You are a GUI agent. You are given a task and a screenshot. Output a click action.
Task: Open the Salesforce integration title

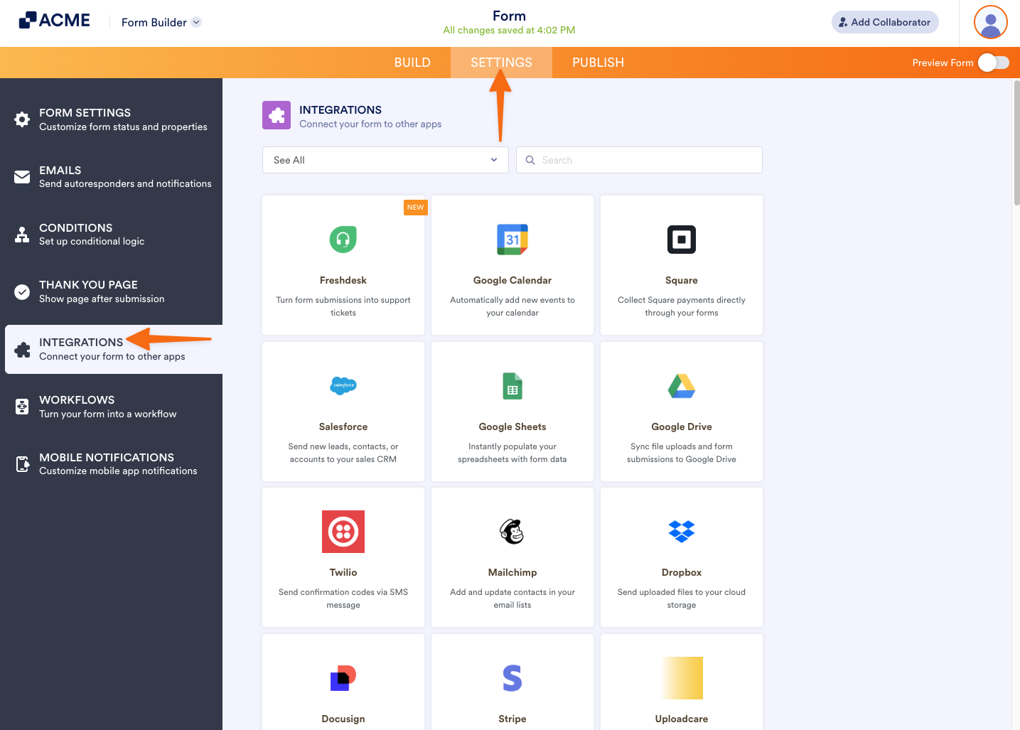343,426
